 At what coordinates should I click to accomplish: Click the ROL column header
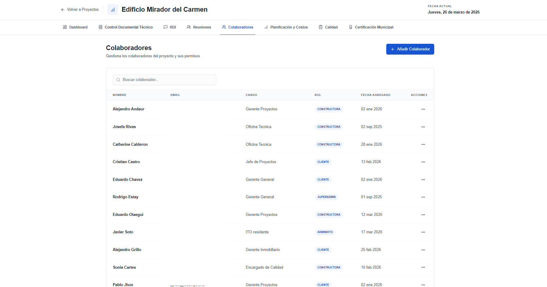318,95
